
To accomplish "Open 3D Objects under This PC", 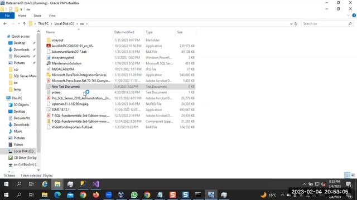I will pyautogui.click(x=21, y=105).
